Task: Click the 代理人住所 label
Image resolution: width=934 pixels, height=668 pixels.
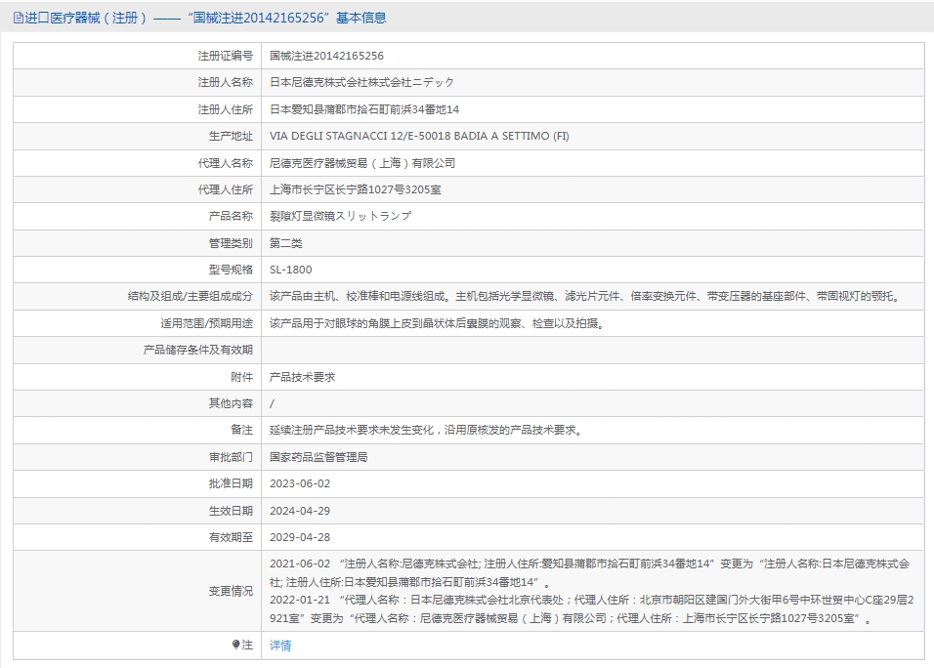Action: pyautogui.click(x=225, y=189)
